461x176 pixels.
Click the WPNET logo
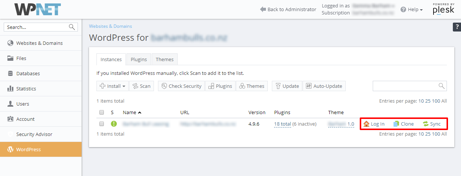point(37,9)
